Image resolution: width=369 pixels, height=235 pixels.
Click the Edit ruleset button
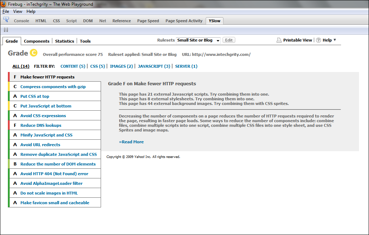[229, 40]
